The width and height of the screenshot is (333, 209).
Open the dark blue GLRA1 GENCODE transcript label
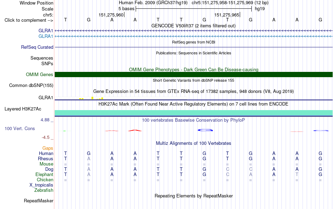tap(46, 31)
